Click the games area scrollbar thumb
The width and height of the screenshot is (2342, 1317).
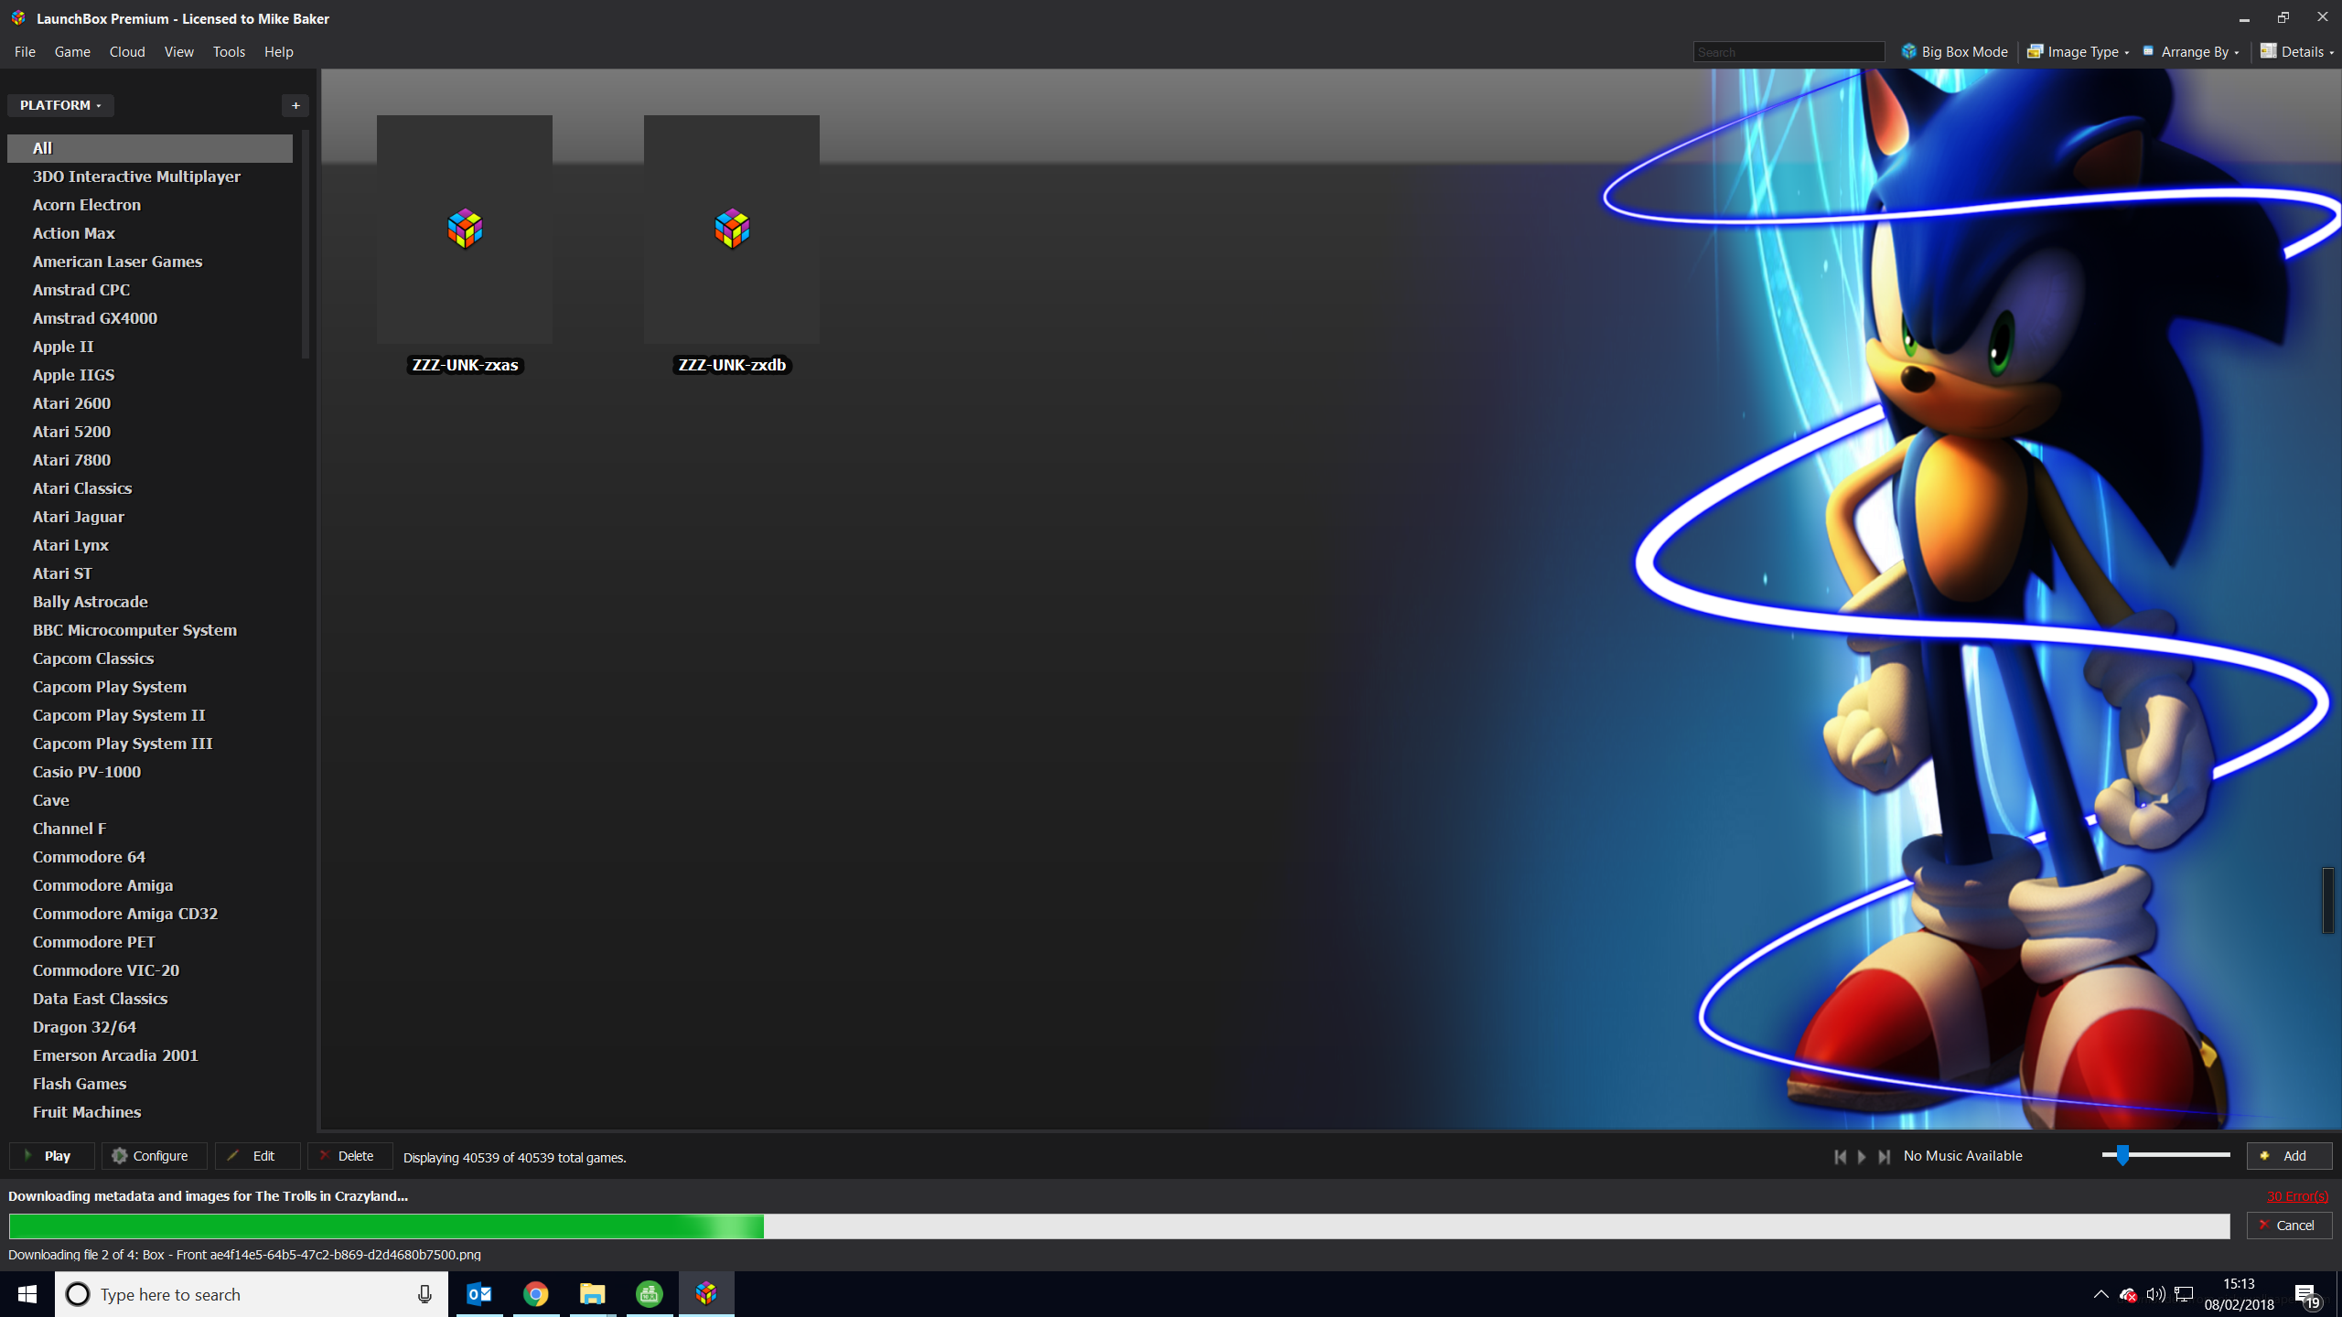[2328, 900]
